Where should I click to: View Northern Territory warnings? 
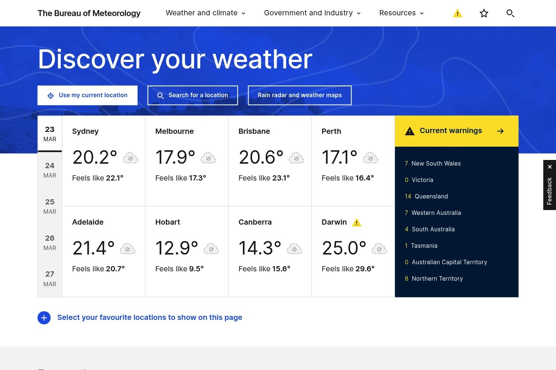point(434,279)
